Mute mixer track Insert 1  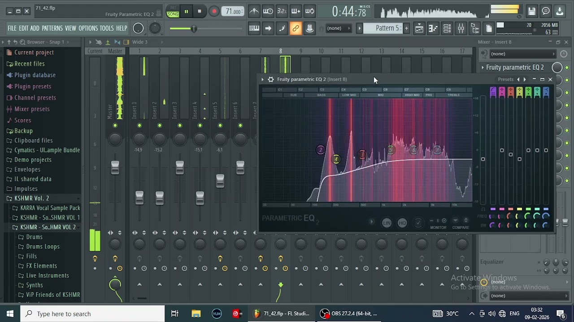click(139, 125)
